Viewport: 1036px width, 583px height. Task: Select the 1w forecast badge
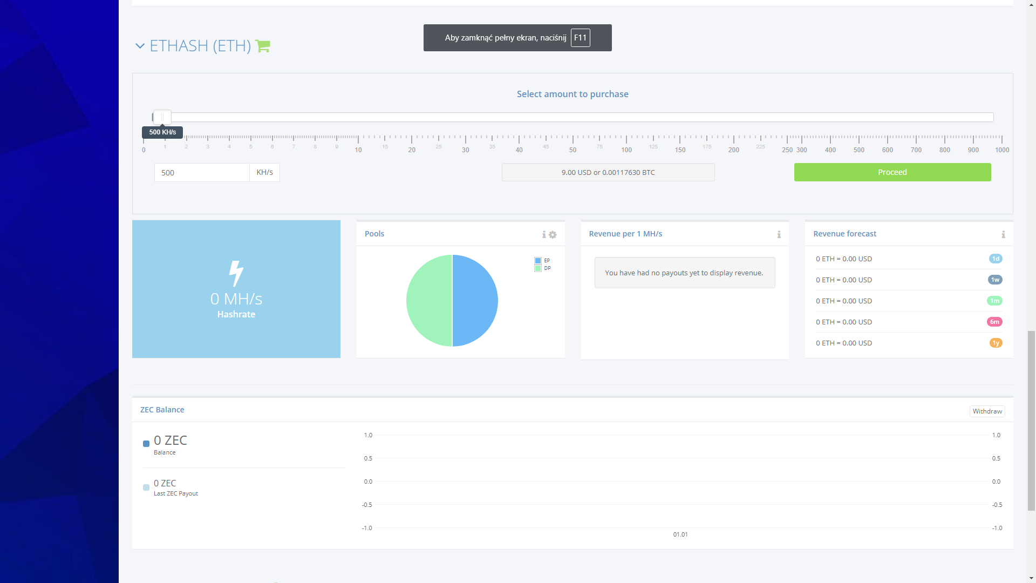click(995, 280)
